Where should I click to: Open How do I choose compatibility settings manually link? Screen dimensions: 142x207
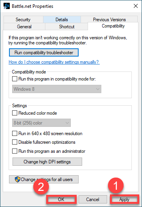pos(54,62)
